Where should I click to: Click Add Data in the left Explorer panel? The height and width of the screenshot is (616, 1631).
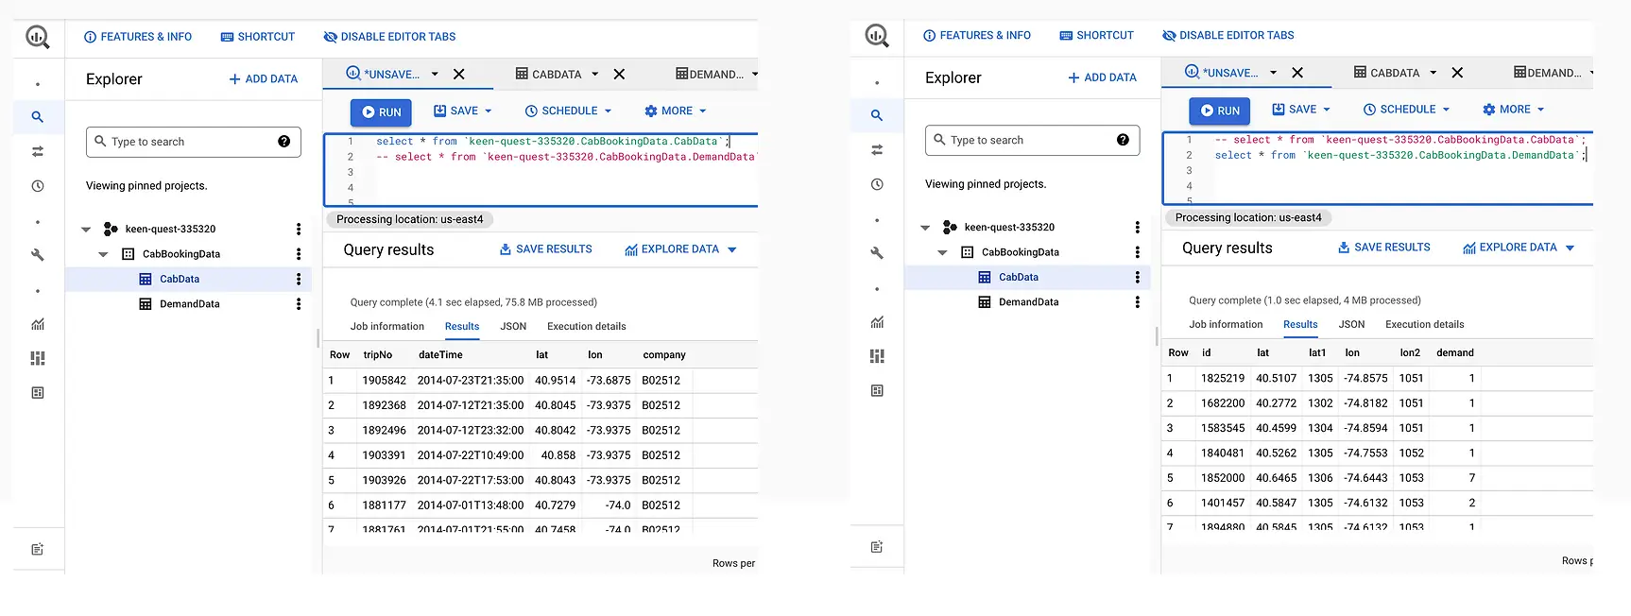click(263, 79)
